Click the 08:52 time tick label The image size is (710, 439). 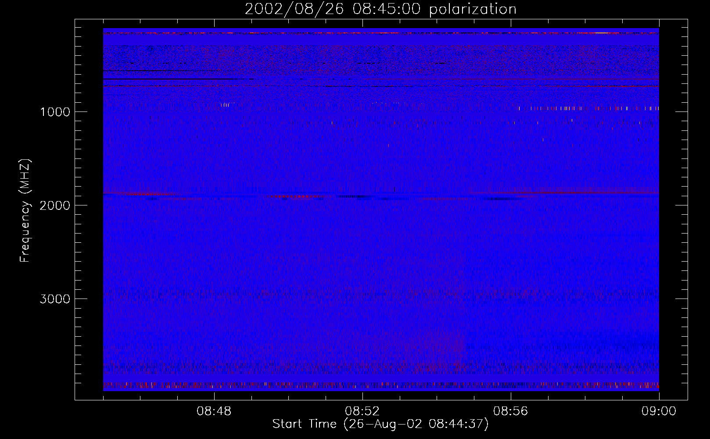pyautogui.click(x=362, y=411)
